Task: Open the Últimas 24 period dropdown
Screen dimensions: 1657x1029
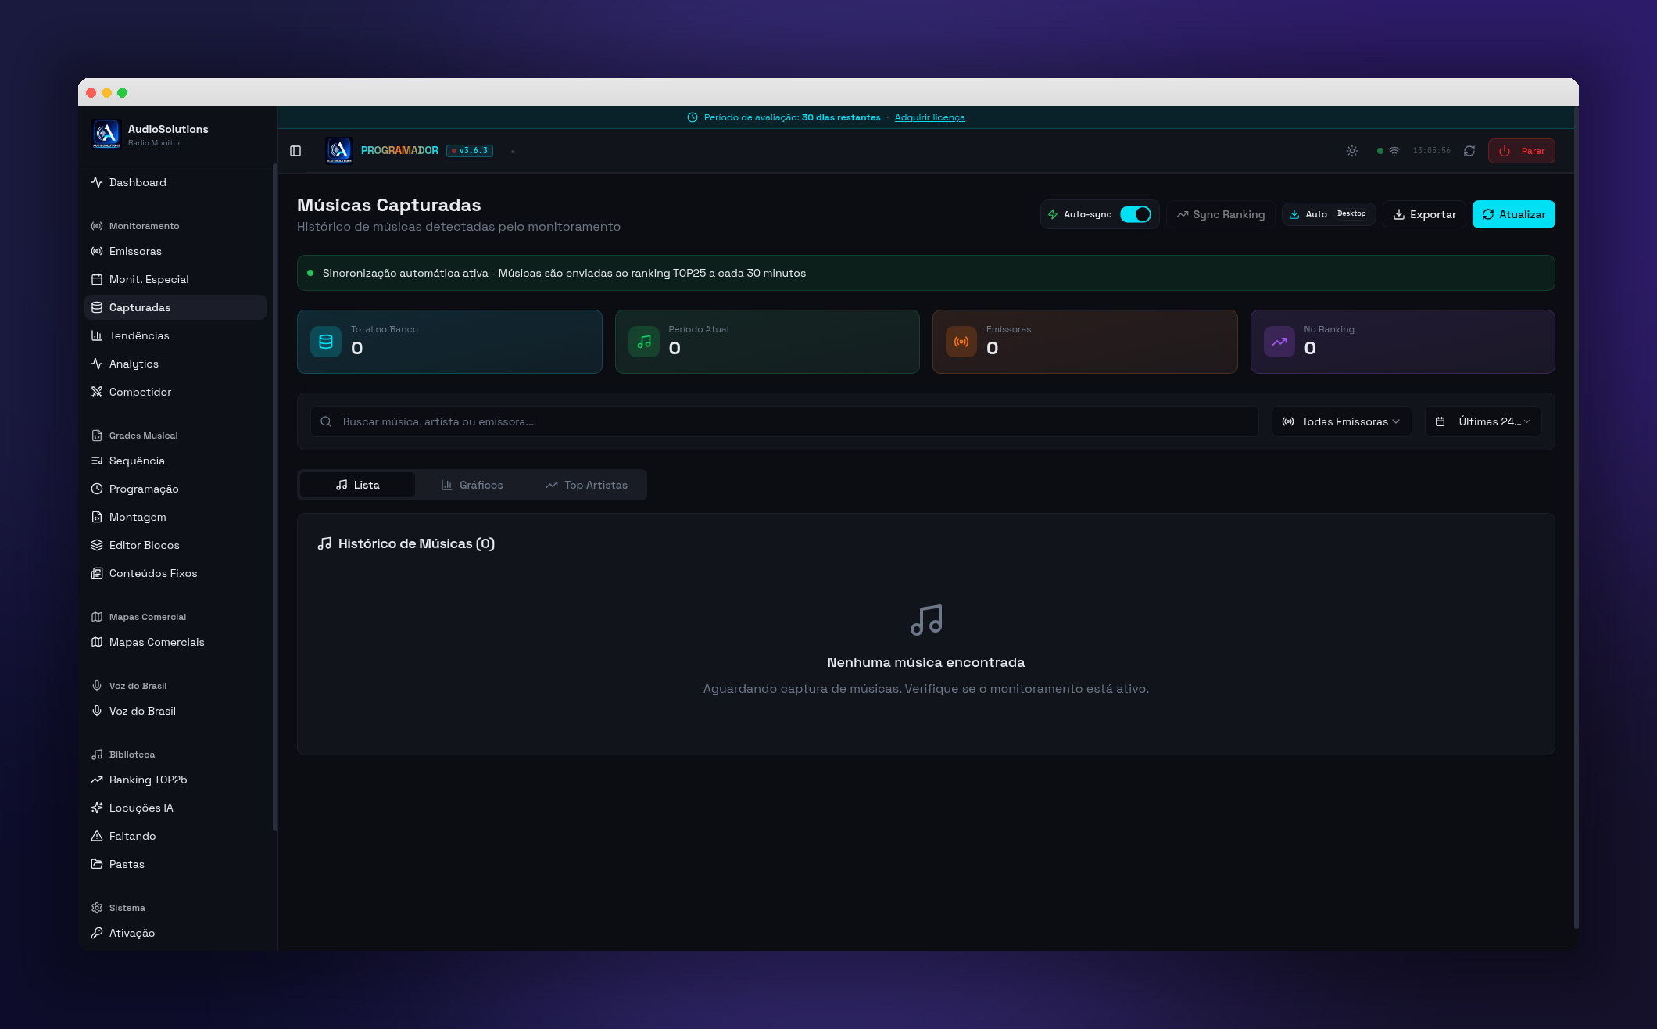Action: 1483,421
